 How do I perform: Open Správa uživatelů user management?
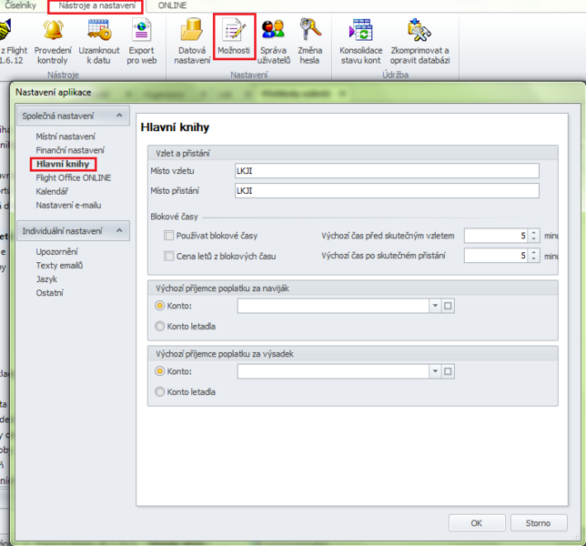273,33
